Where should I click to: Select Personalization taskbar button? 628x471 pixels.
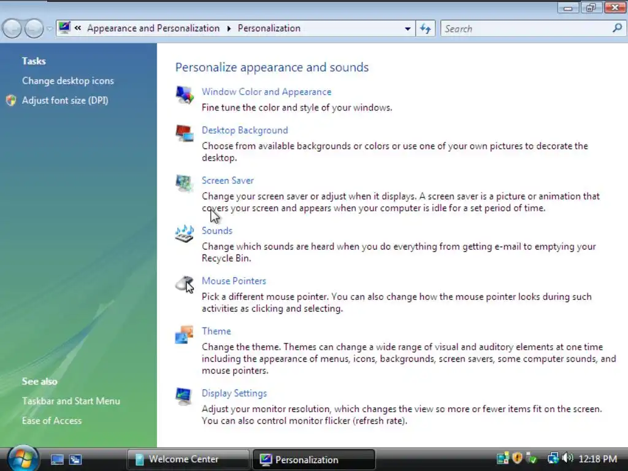[x=313, y=459]
